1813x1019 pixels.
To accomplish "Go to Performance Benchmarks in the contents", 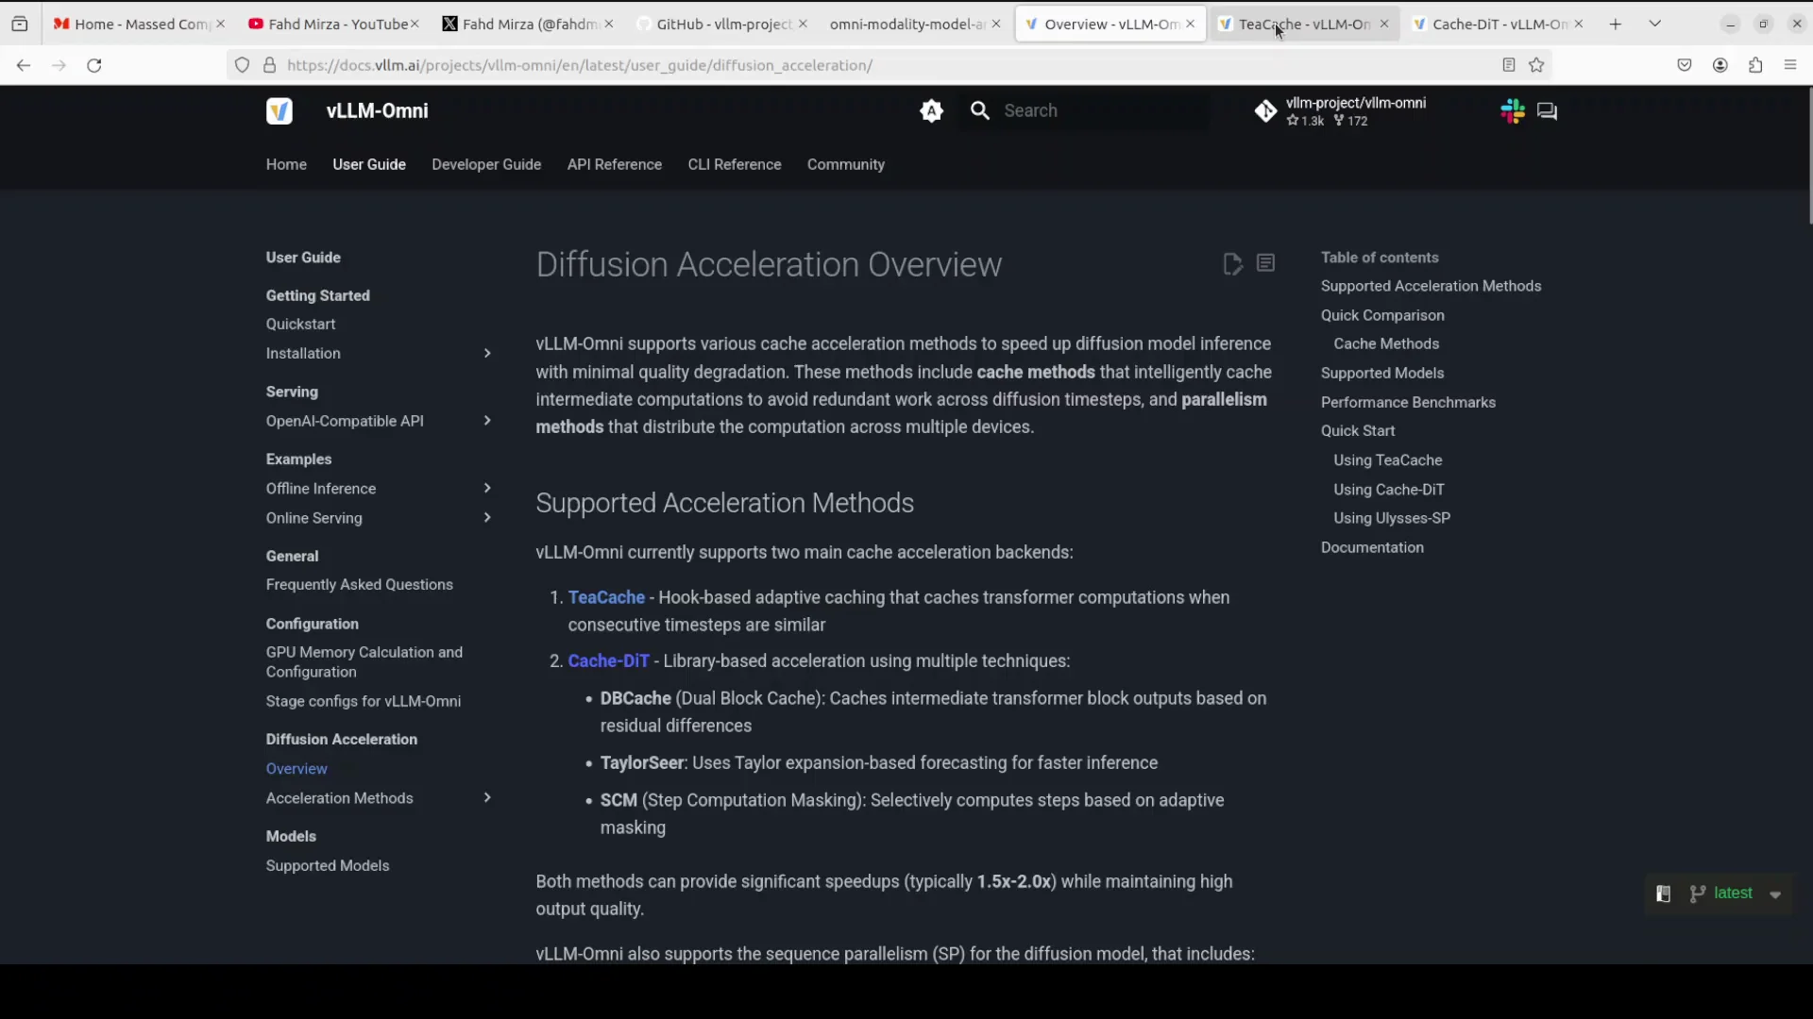I will pos(1408,402).
